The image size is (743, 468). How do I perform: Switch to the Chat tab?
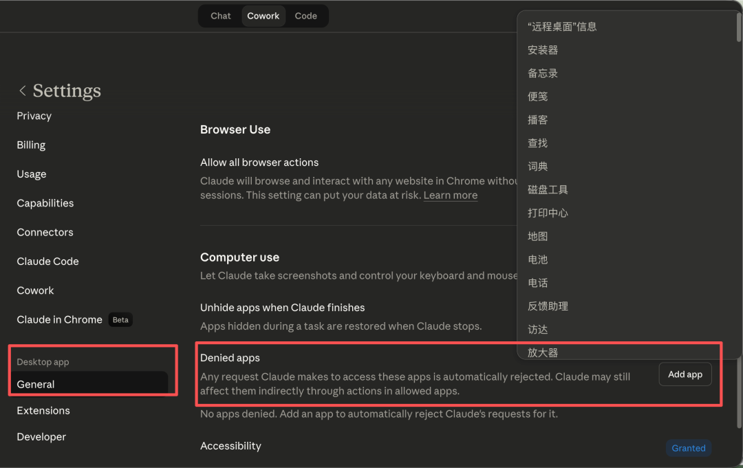(220, 15)
